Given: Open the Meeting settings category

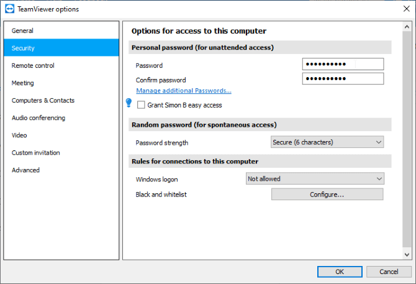Looking at the screenshot, I should click(x=61, y=83).
